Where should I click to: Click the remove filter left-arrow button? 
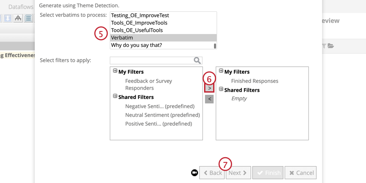[209, 99]
